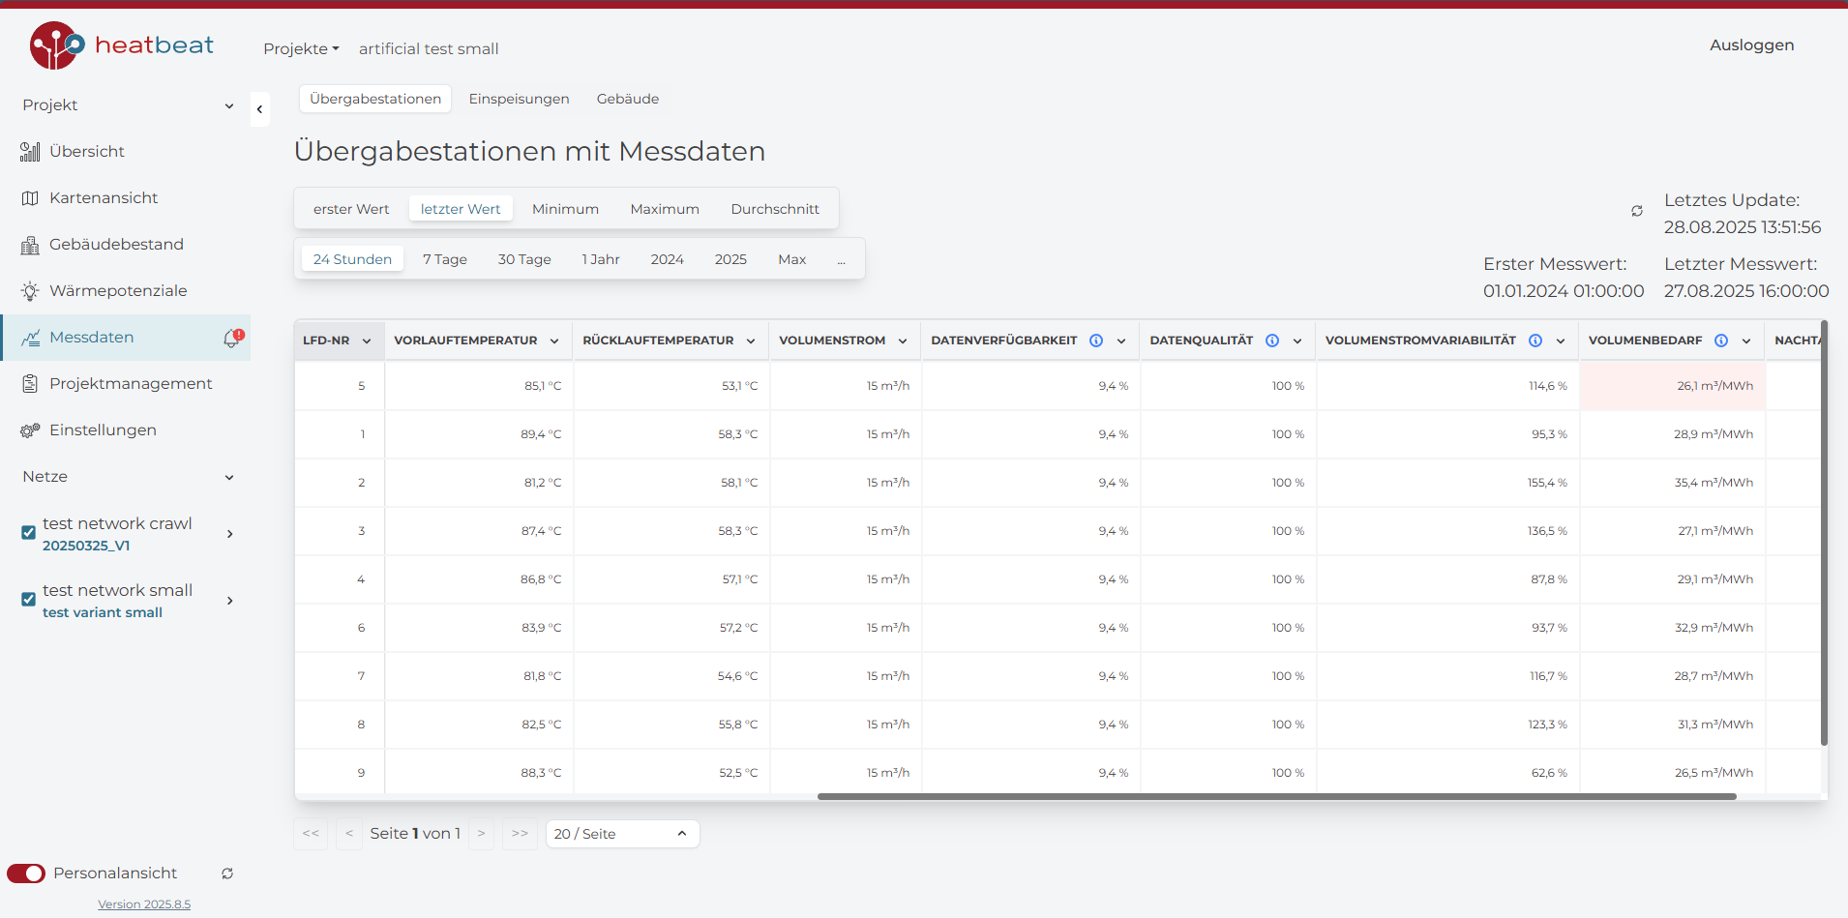
Task: Uncheck the test network small checkbox
Action: click(x=29, y=600)
